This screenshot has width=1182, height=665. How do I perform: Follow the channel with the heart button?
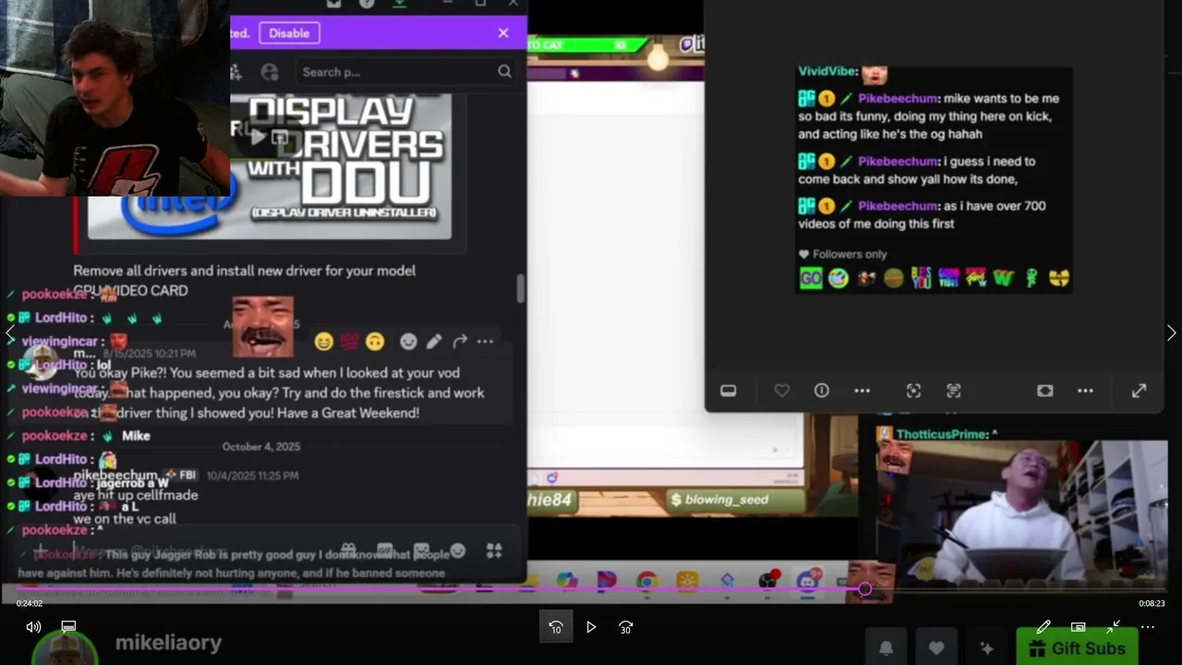[936, 648]
